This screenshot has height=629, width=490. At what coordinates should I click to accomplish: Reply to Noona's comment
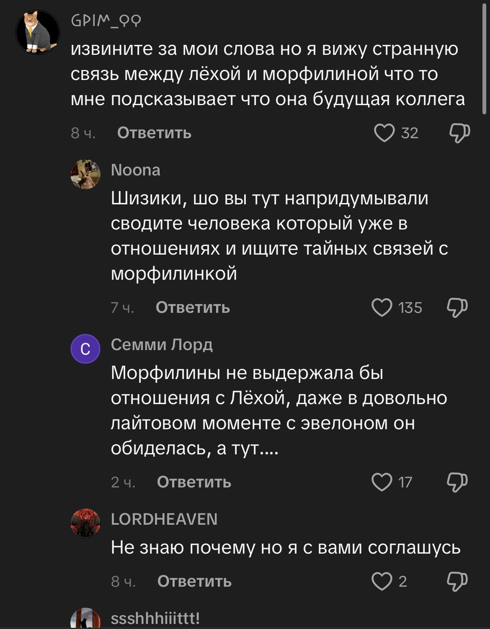[193, 308]
